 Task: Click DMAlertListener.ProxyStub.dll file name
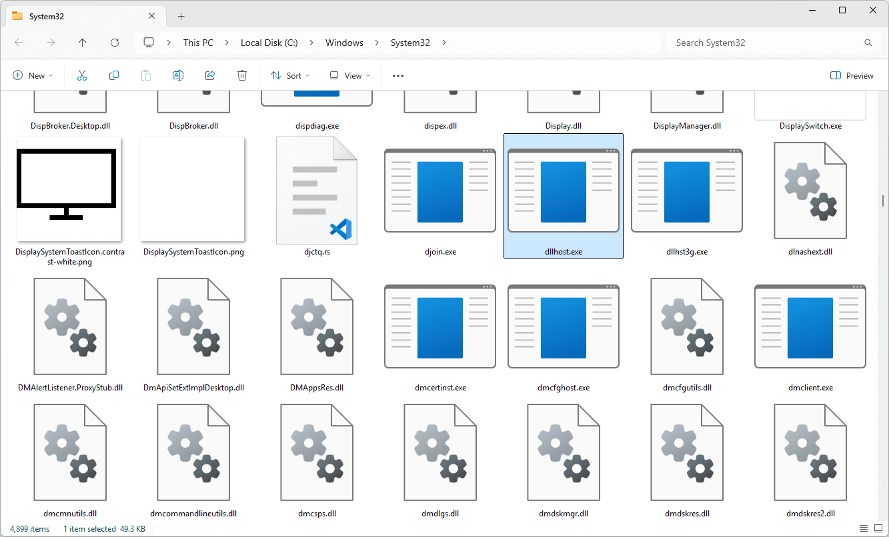click(x=70, y=388)
